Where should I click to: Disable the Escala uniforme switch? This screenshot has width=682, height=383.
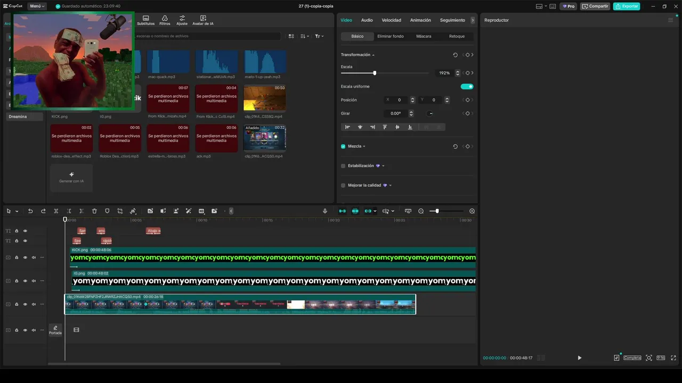pos(467,87)
